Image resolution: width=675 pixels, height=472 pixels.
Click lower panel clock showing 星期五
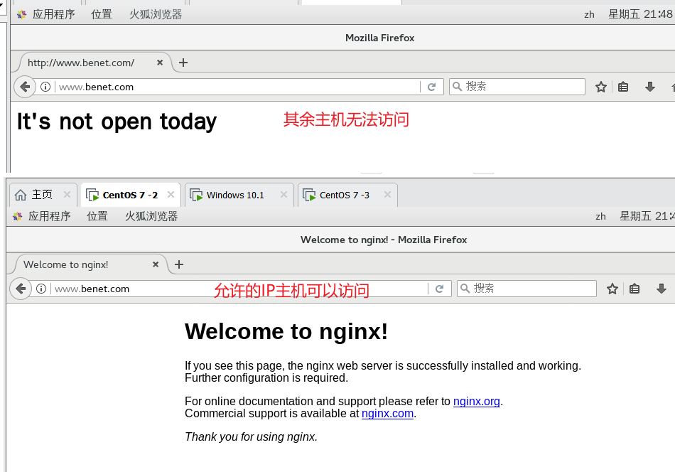[x=647, y=216]
